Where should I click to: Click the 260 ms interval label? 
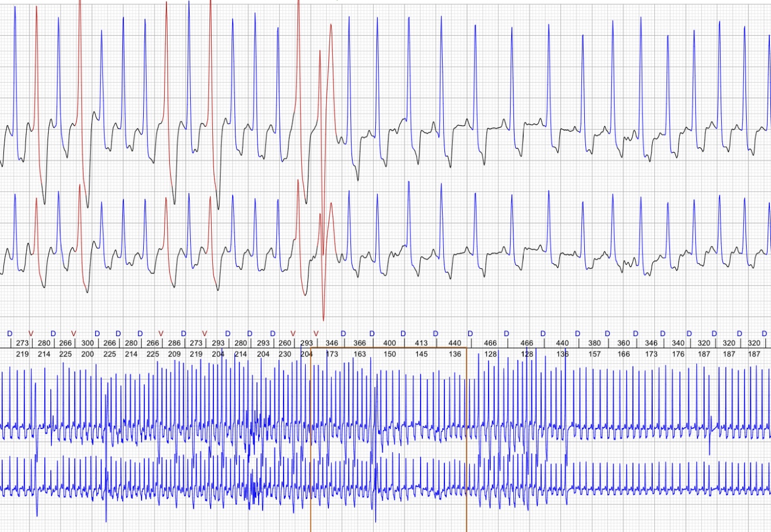(x=285, y=343)
